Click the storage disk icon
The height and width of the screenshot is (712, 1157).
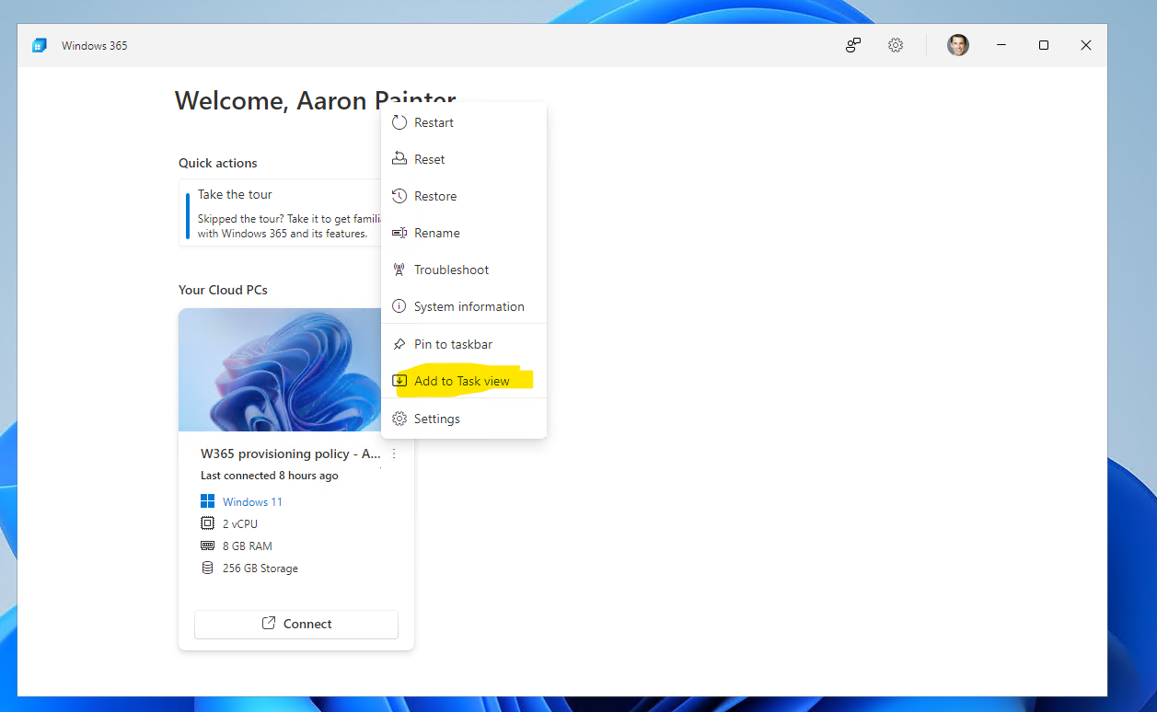coord(207,568)
